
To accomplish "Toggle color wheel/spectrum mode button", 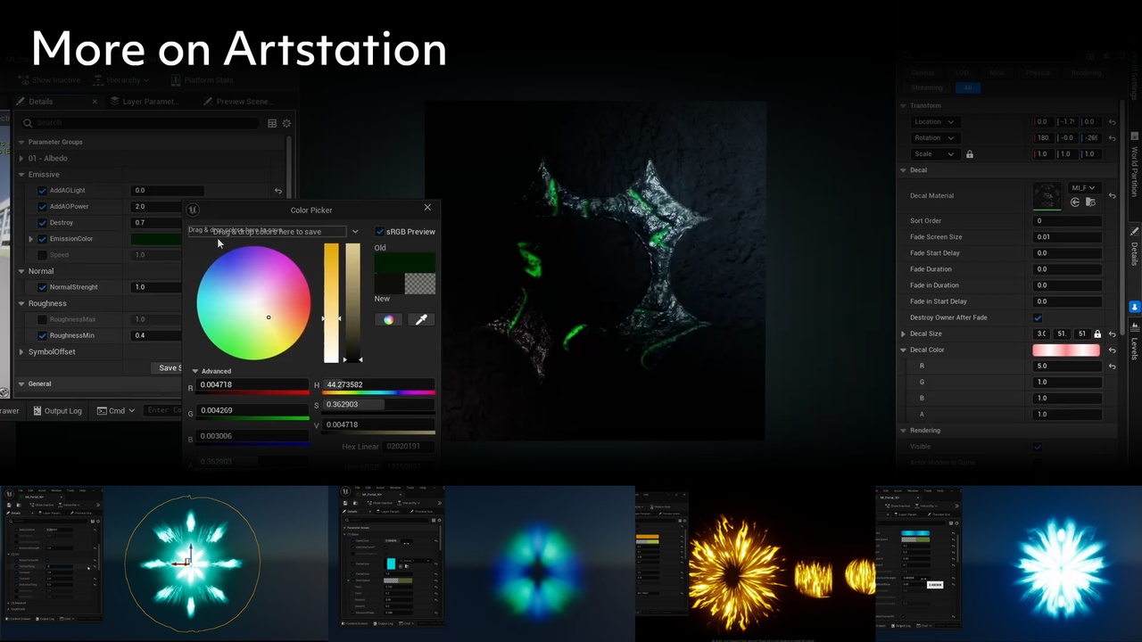I will tap(388, 319).
